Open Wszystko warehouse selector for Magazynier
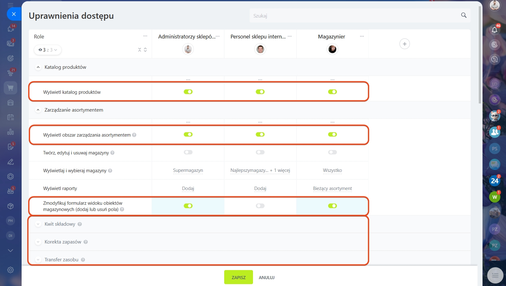This screenshot has width=506, height=286. coord(333,170)
